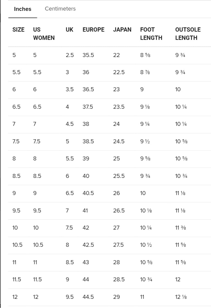The height and width of the screenshot is (308, 211).
Task: Click Japan size 22.5 cell
Action: pos(119,72)
